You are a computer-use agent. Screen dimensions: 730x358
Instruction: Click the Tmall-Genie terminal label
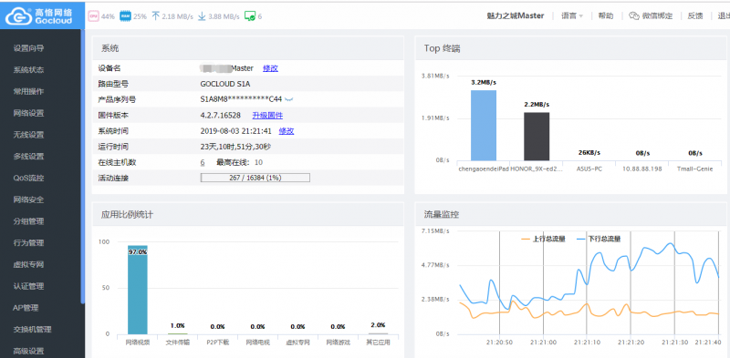(695, 169)
